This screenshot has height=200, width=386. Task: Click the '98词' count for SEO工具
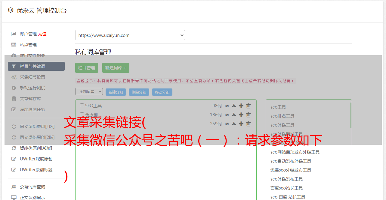pyautogui.click(x=217, y=106)
